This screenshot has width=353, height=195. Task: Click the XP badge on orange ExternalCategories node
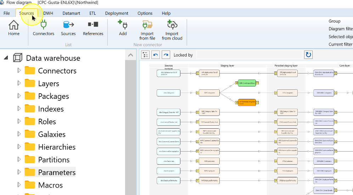point(236,102)
